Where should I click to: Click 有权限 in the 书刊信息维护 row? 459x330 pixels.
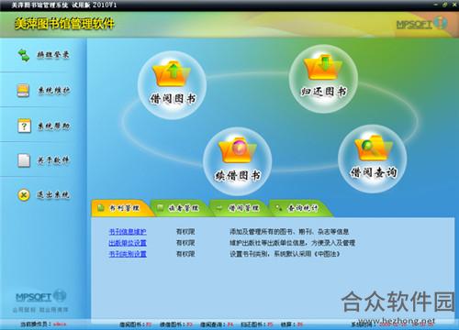[x=185, y=232]
